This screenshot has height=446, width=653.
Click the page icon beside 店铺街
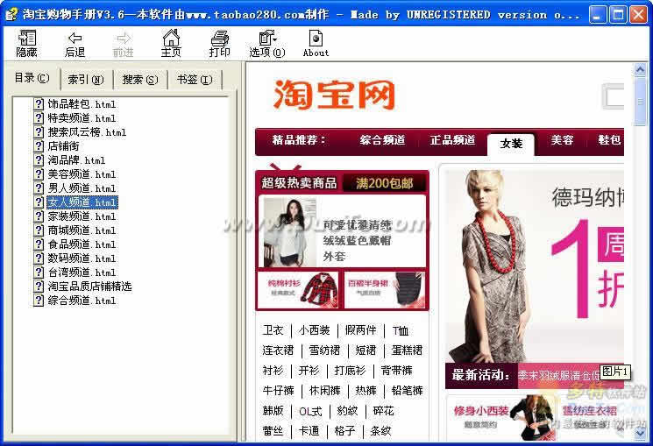[x=39, y=146]
